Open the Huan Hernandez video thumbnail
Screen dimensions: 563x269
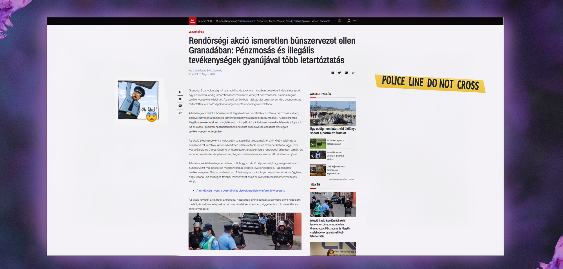click(x=318, y=155)
